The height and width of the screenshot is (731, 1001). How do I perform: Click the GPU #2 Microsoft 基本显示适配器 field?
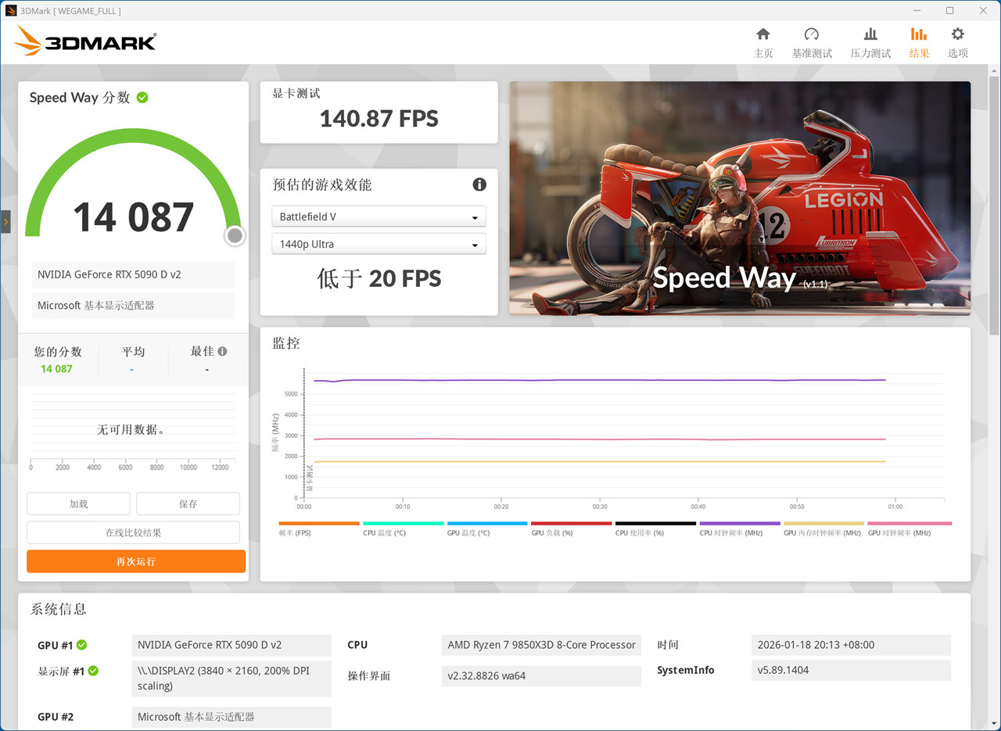point(231,717)
